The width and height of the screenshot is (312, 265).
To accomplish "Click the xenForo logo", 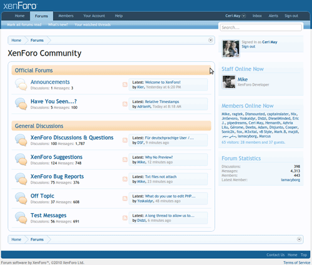I will pos(20,6).
